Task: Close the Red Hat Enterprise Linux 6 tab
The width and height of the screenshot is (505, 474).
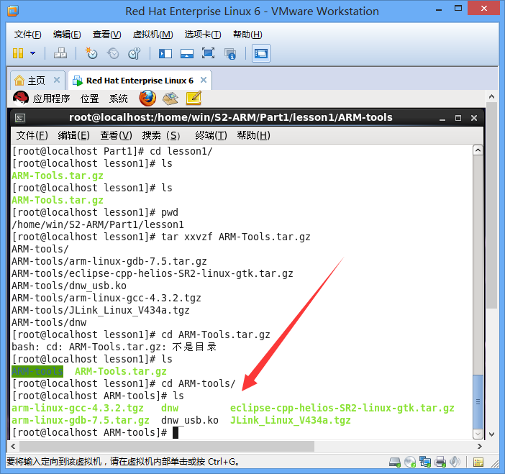Action: 204,80
